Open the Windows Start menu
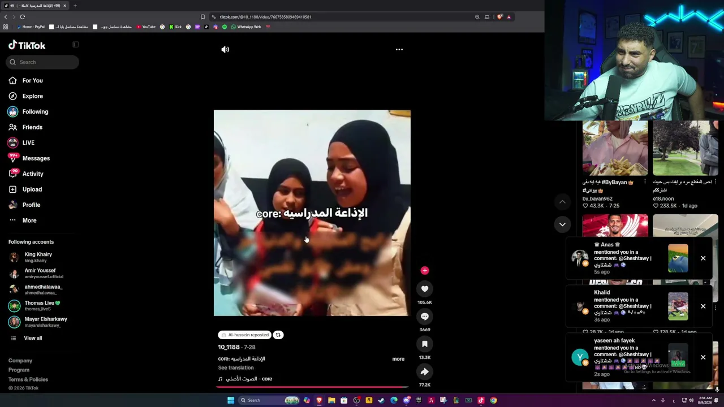This screenshot has width=724, height=407. point(231,401)
